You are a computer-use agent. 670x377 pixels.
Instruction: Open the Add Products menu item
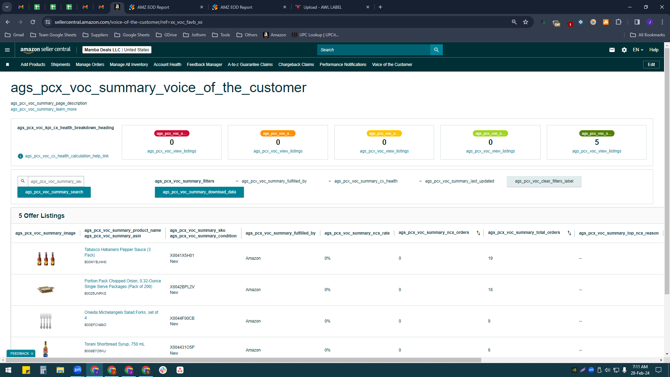[33, 65]
